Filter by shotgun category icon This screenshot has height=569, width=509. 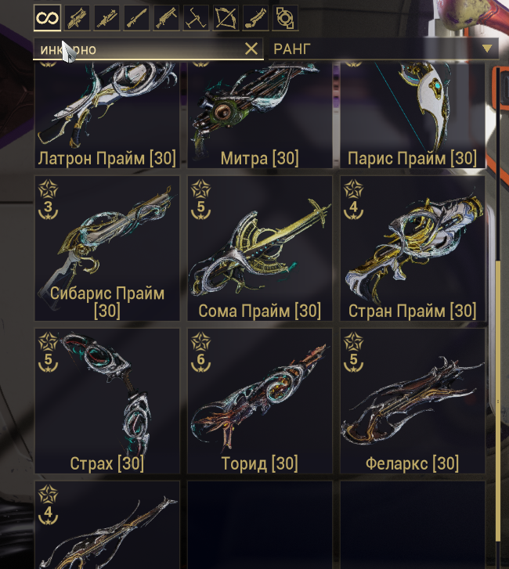pyautogui.click(x=166, y=17)
